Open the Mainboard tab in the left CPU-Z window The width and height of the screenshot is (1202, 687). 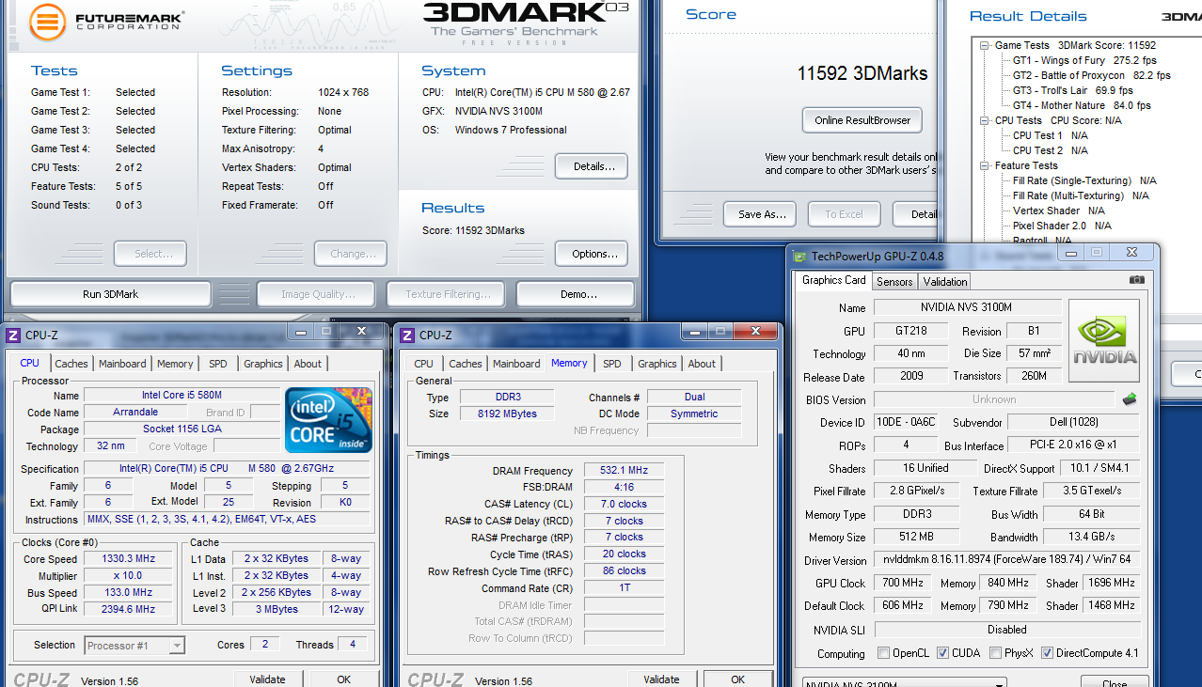click(123, 364)
